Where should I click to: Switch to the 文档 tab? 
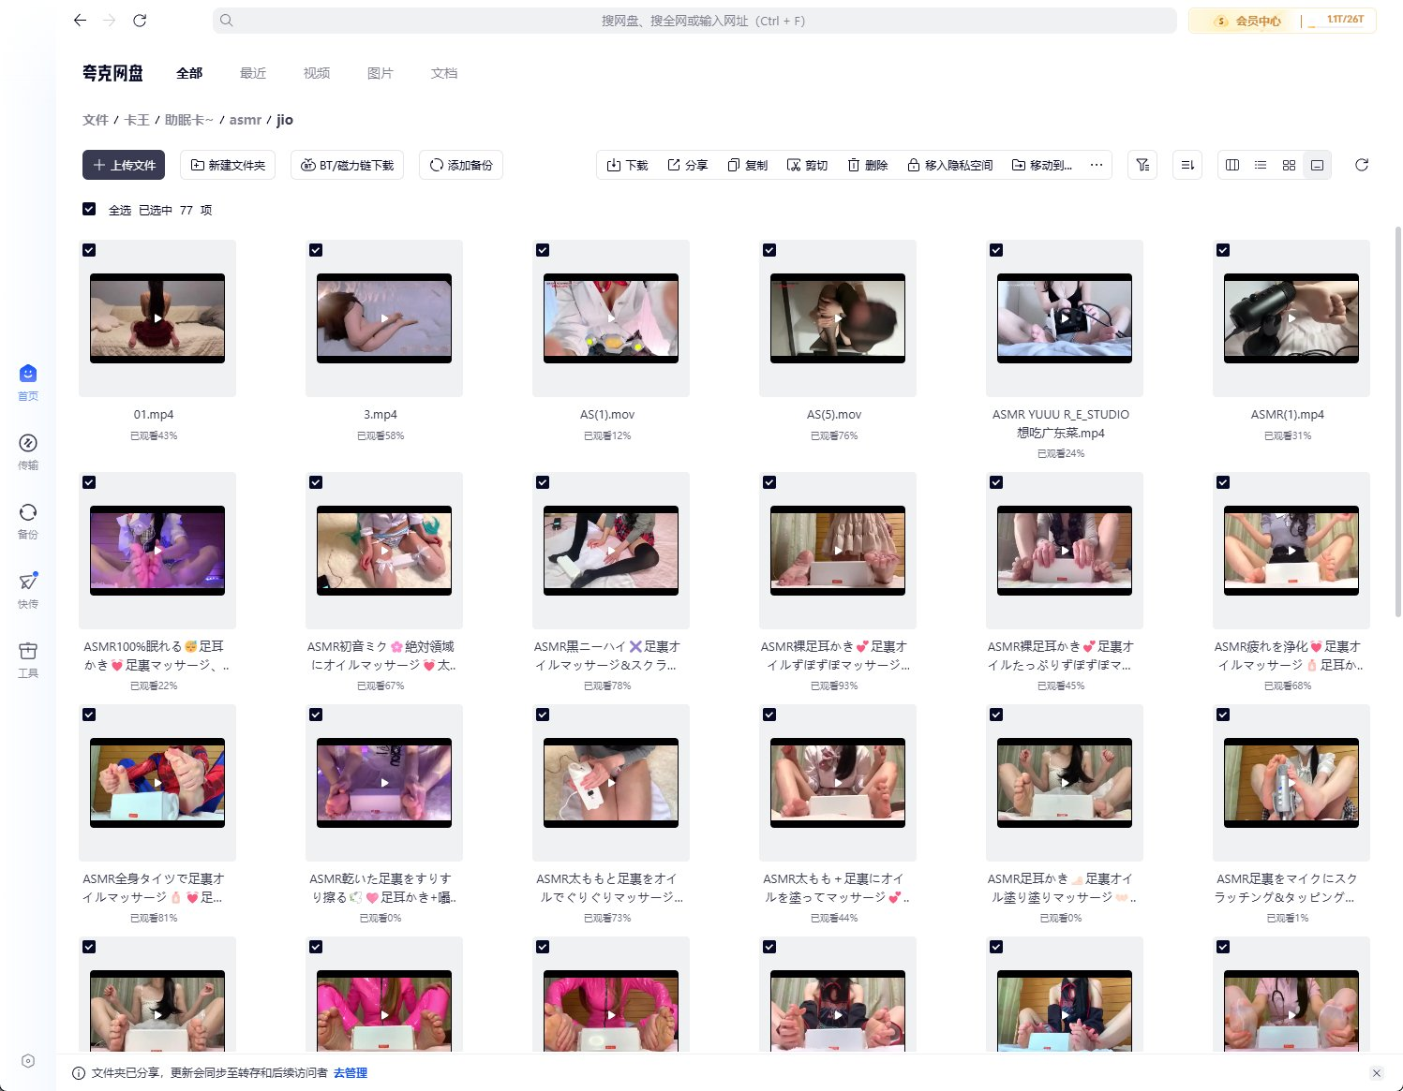pyautogui.click(x=443, y=73)
